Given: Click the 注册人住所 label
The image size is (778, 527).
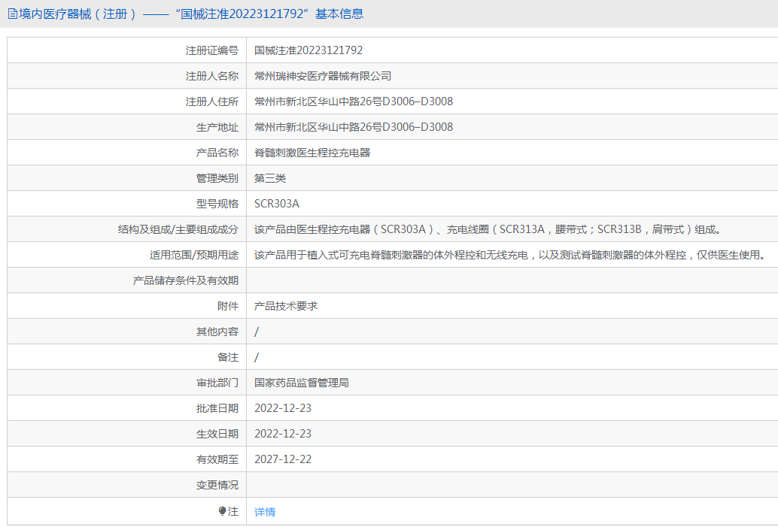Looking at the screenshot, I should click(x=212, y=101).
